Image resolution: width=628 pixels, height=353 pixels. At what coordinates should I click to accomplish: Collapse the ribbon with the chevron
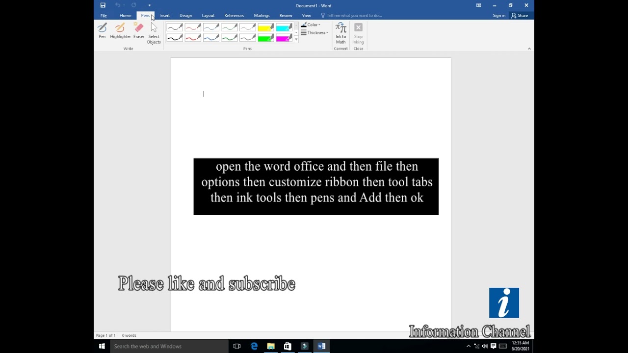point(529,49)
